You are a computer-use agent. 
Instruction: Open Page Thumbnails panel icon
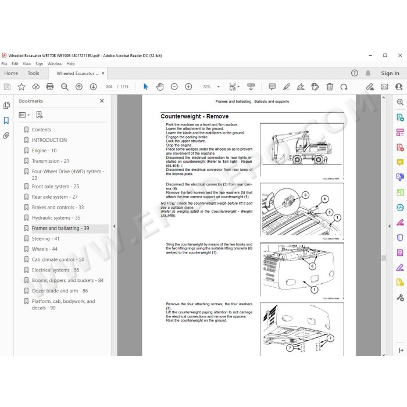tap(6, 105)
